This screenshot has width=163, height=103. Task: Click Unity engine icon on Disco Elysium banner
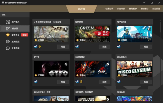(x=149, y=64)
